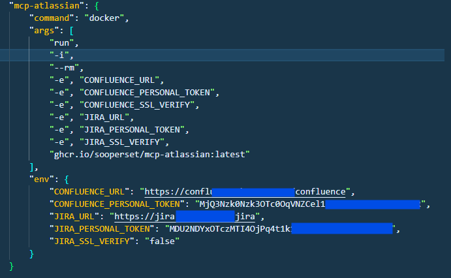Click the "-e" before "JIRA_URL"
The height and width of the screenshot is (278, 451).
[59, 117]
